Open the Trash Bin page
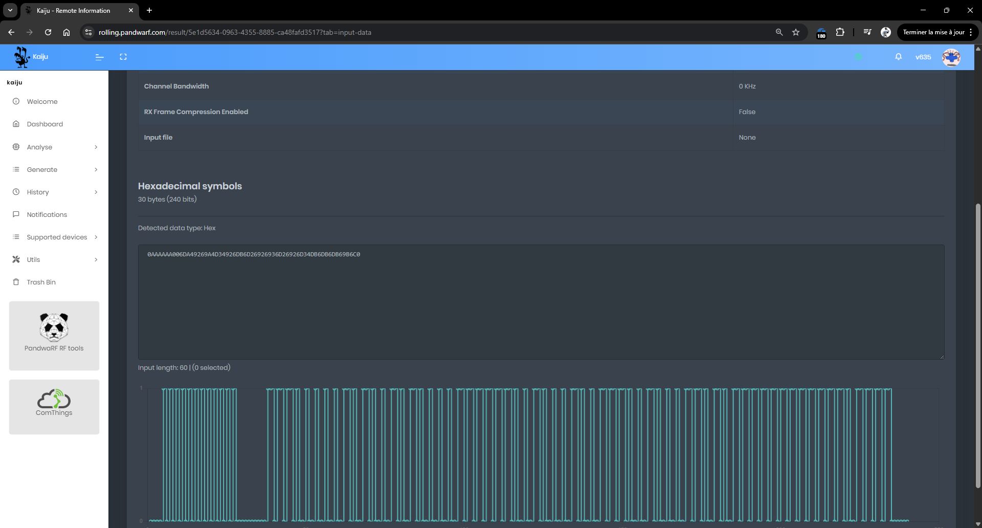This screenshot has width=982, height=528. (41, 282)
